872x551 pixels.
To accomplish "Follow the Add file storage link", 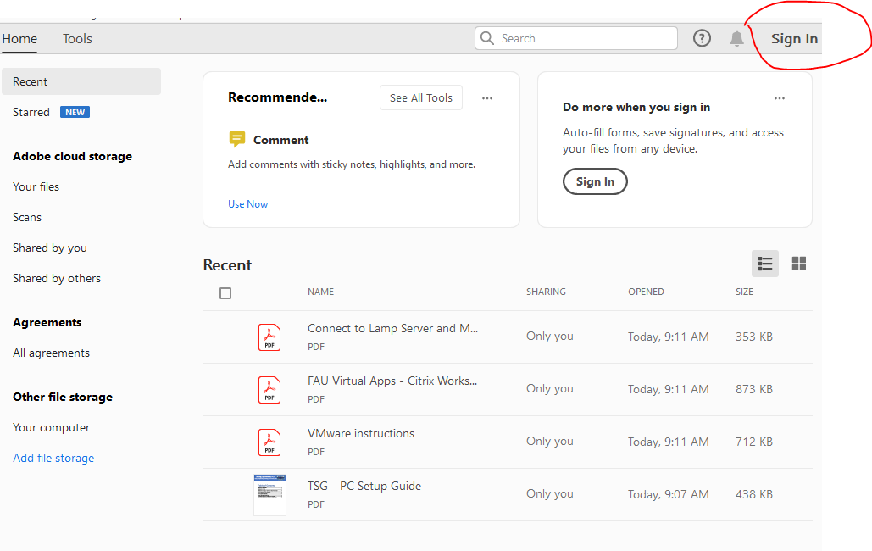I will pos(53,458).
